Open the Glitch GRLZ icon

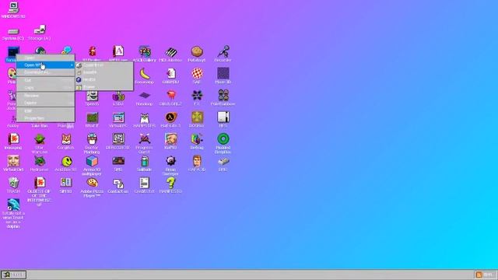170,98
